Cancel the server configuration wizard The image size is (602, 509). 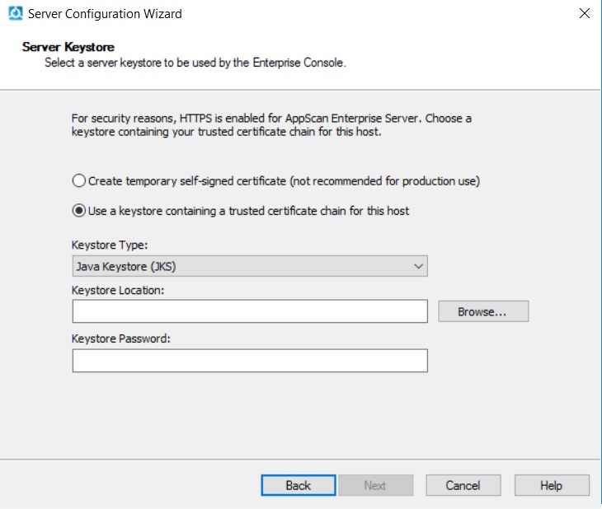(x=463, y=485)
